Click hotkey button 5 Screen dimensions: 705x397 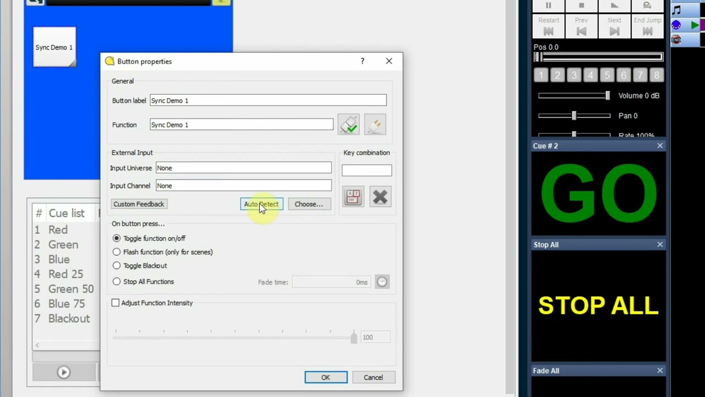pos(607,75)
